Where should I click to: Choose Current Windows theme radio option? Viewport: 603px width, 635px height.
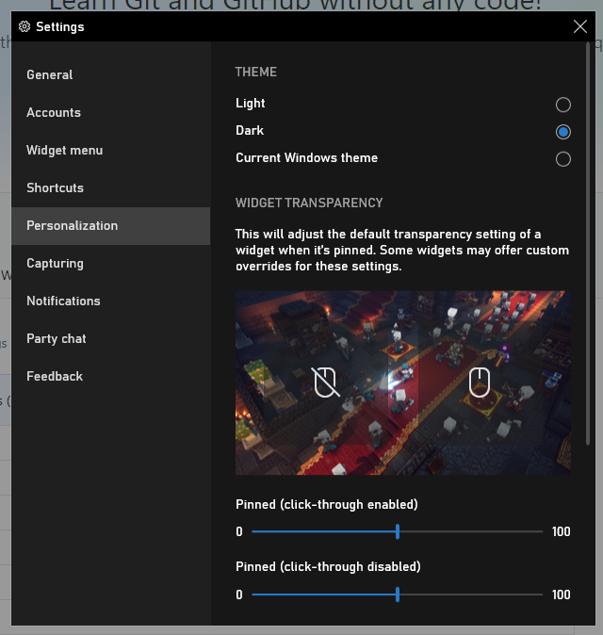562,158
